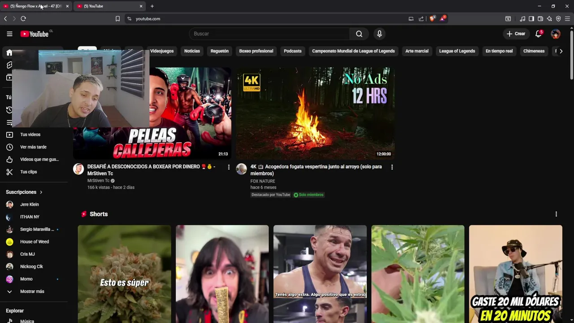The width and height of the screenshot is (574, 323).
Task: Open the Brave Wallet icon
Action: point(540,18)
